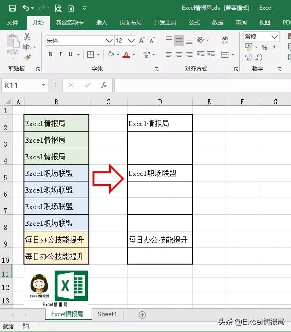Open the font color dropdown arrow
Screen dimensions: 291x332
coord(134,54)
